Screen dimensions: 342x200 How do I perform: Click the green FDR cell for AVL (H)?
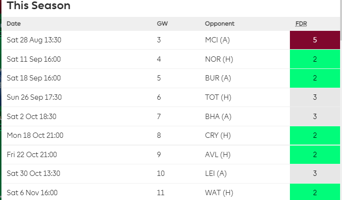point(315,155)
